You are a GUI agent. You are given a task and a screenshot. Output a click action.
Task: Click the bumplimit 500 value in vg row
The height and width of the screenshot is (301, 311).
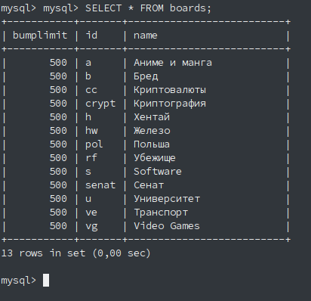pos(58,226)
